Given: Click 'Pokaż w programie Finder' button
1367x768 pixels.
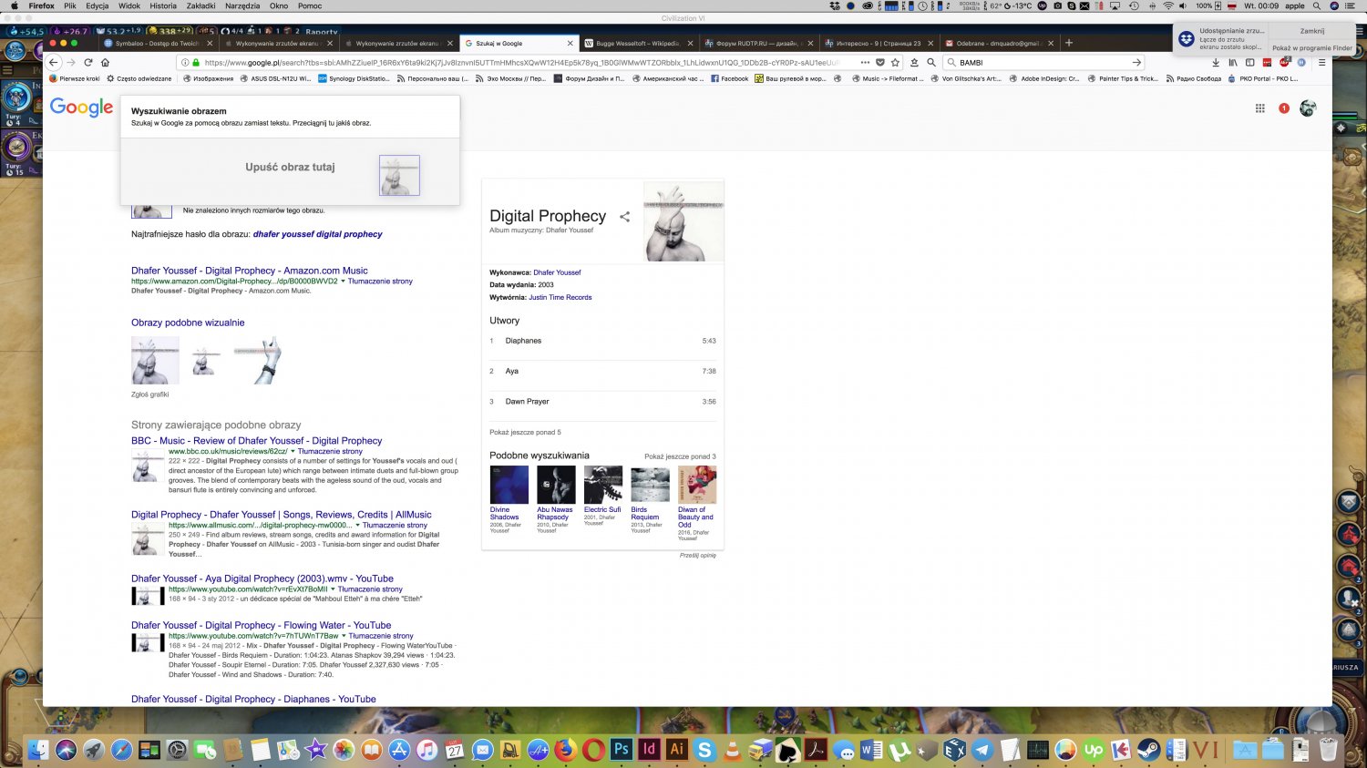Looking at the screenshot, I should pos(1312,48).
